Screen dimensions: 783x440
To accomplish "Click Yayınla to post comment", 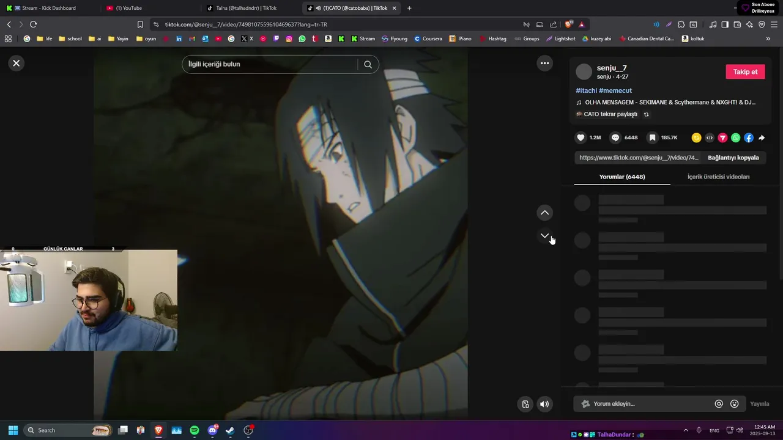I will point(760,404).
